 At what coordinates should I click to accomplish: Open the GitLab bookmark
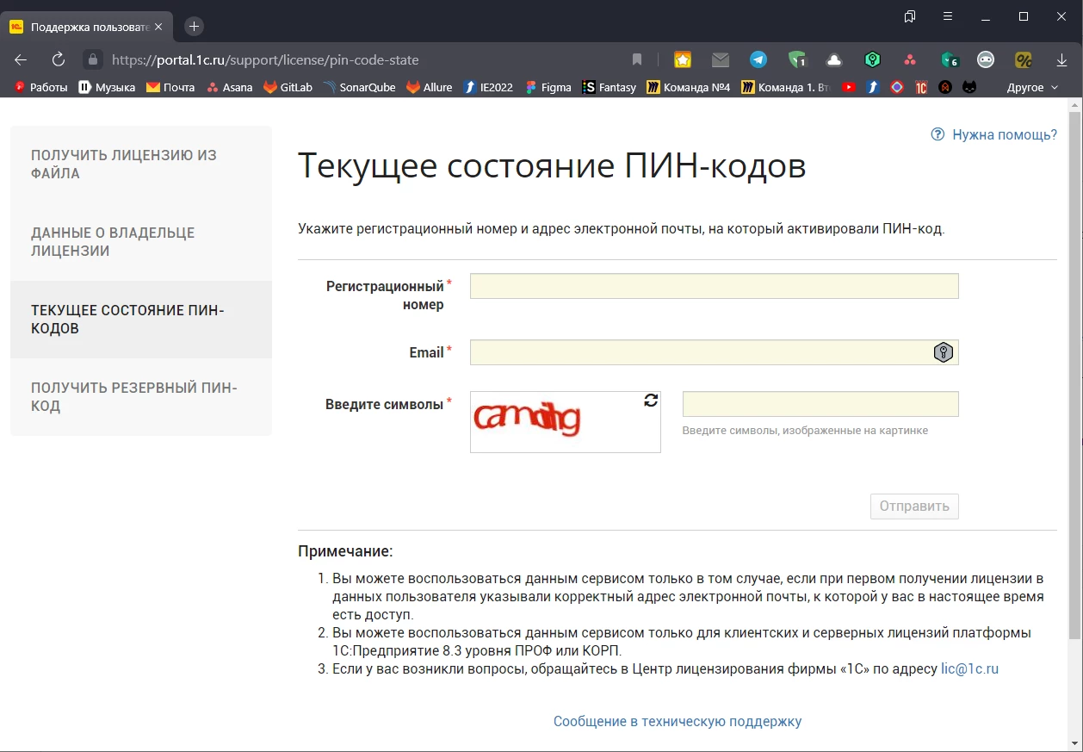point(288,87)
